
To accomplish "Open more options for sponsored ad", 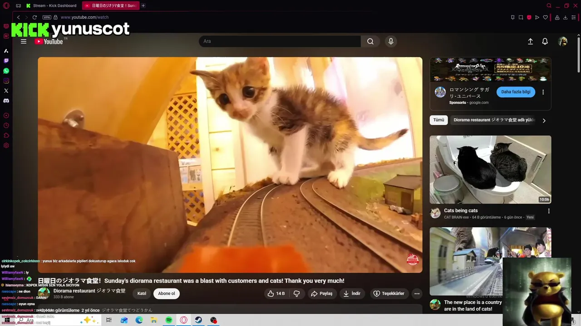I will pos(543,92).
